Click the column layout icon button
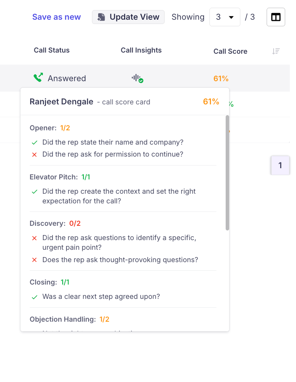Screen dimensions: 296x382 coord(276,17)
